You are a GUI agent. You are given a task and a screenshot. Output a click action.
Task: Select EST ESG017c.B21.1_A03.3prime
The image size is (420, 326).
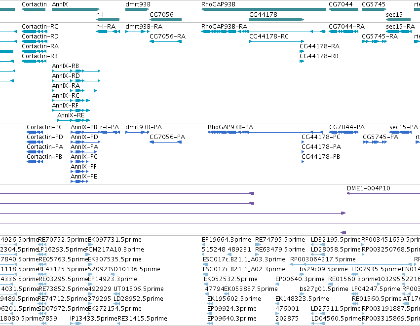205,264
